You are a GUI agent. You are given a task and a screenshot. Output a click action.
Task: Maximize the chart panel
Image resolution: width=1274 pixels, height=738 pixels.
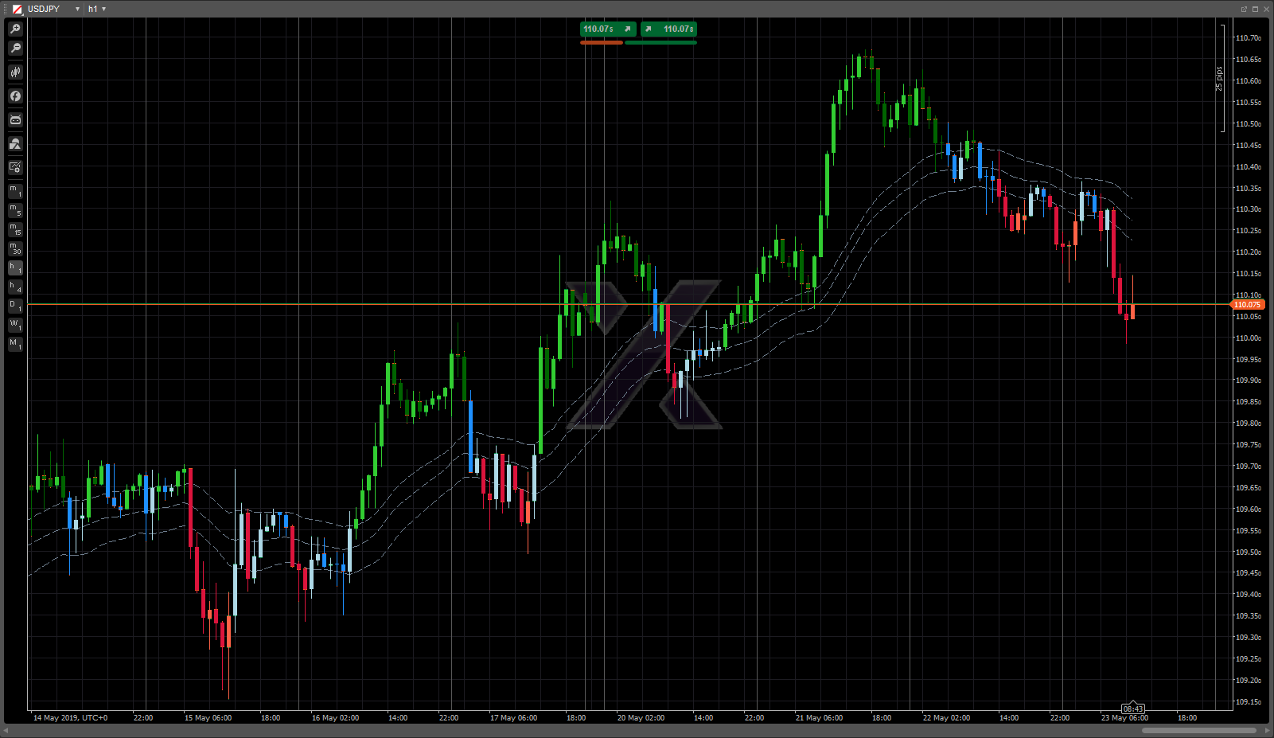[1255, 9]
